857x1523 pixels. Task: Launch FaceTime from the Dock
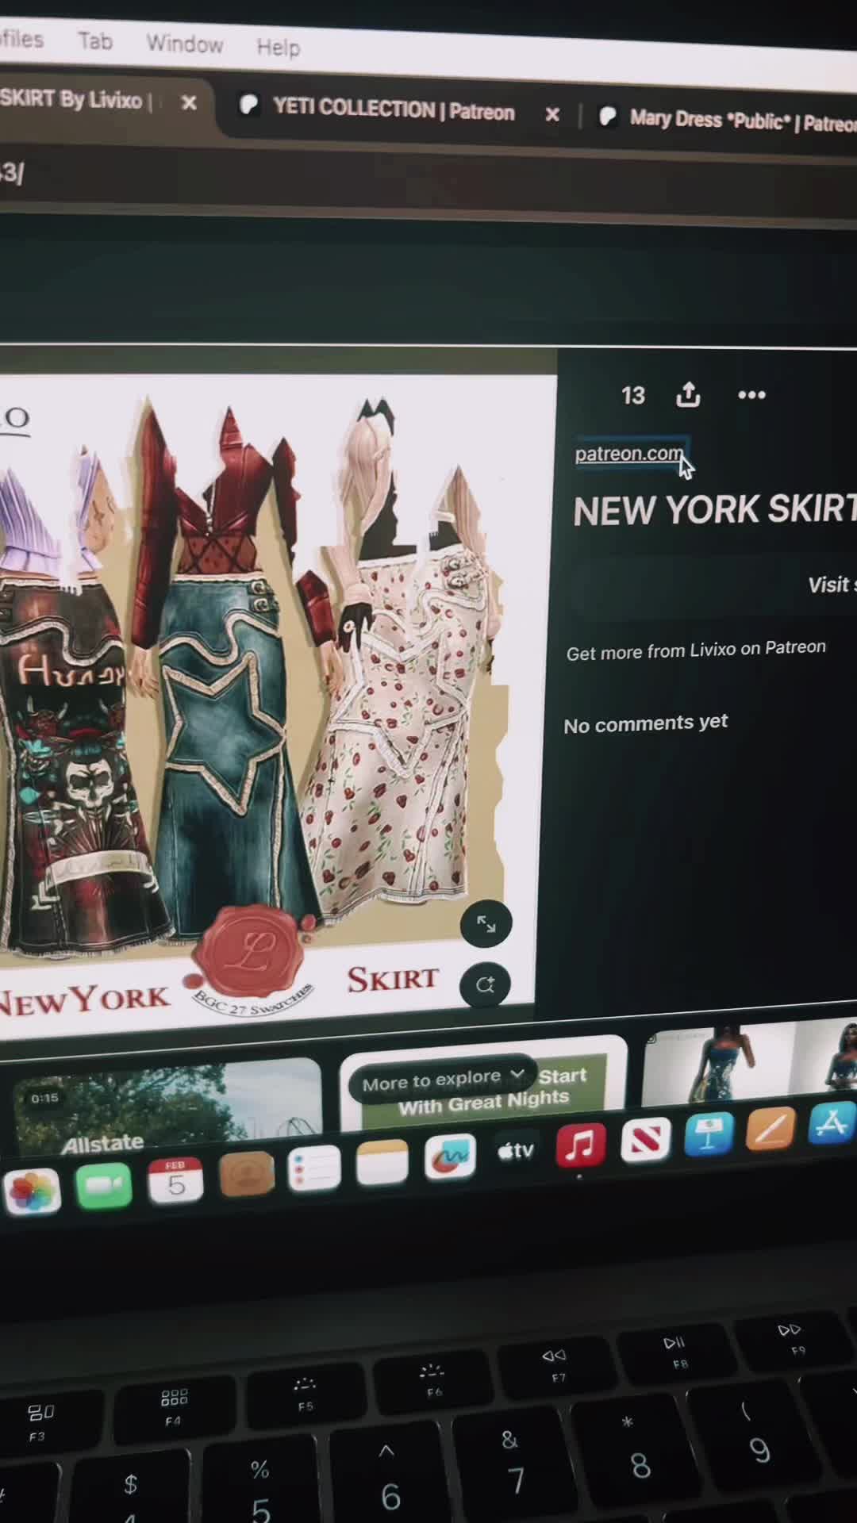104,1186
